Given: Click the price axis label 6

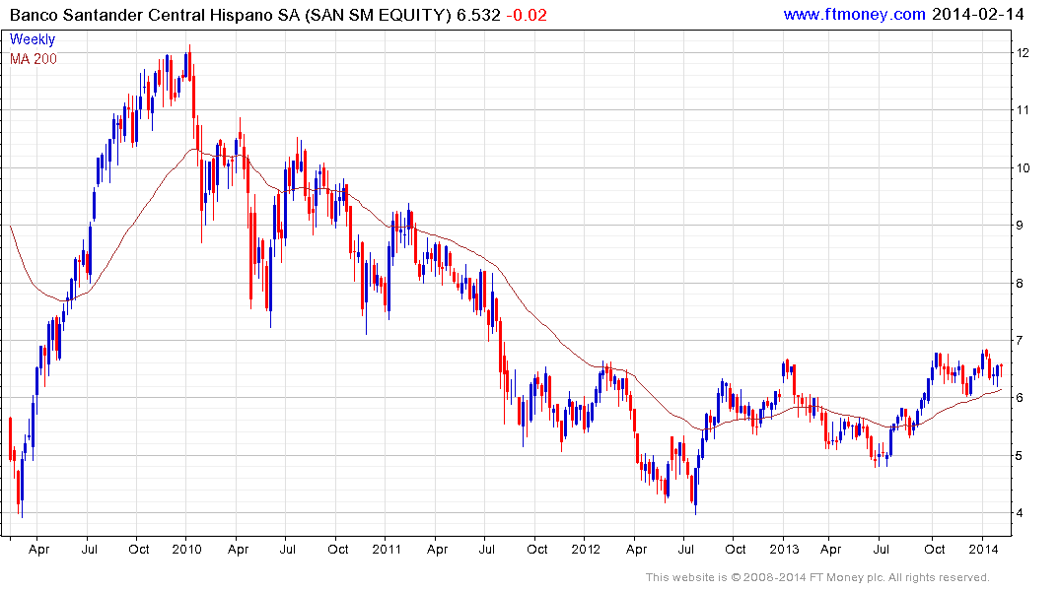Looking at the screenshot, I should click(x=1021, y=398).
